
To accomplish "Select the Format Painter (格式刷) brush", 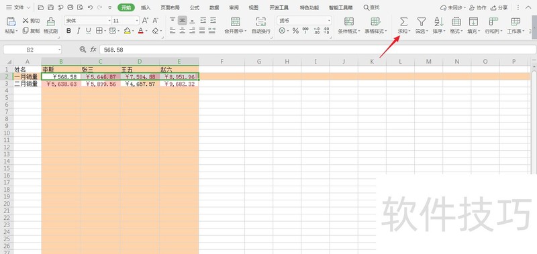I will tap(51, 21).
